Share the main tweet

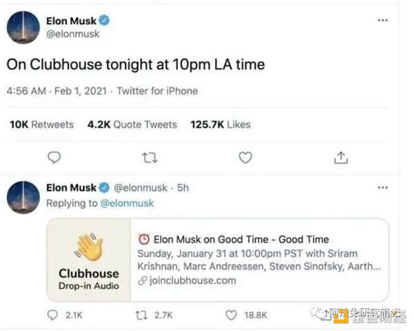[x=340, y=158]
